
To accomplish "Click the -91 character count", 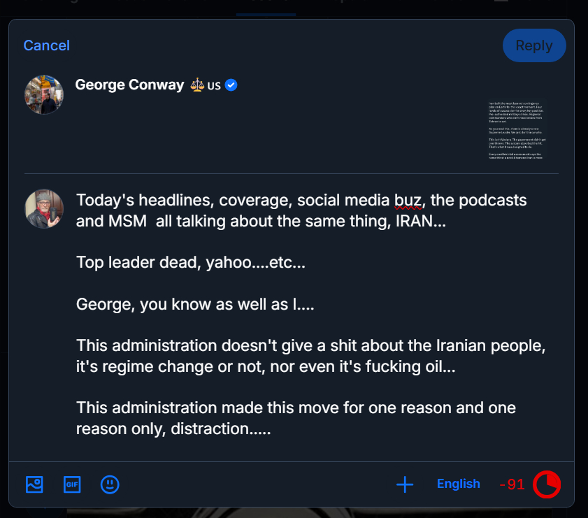I will 512,484.
